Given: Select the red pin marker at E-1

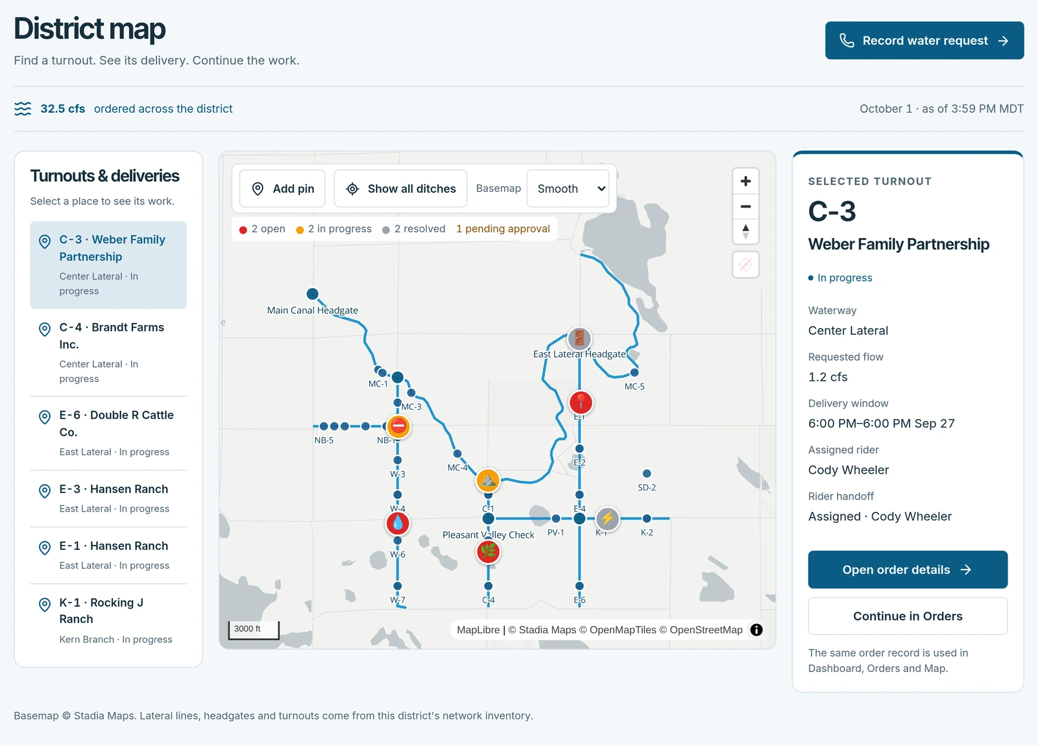Looking at the screenshot, I should click(581, 403).
